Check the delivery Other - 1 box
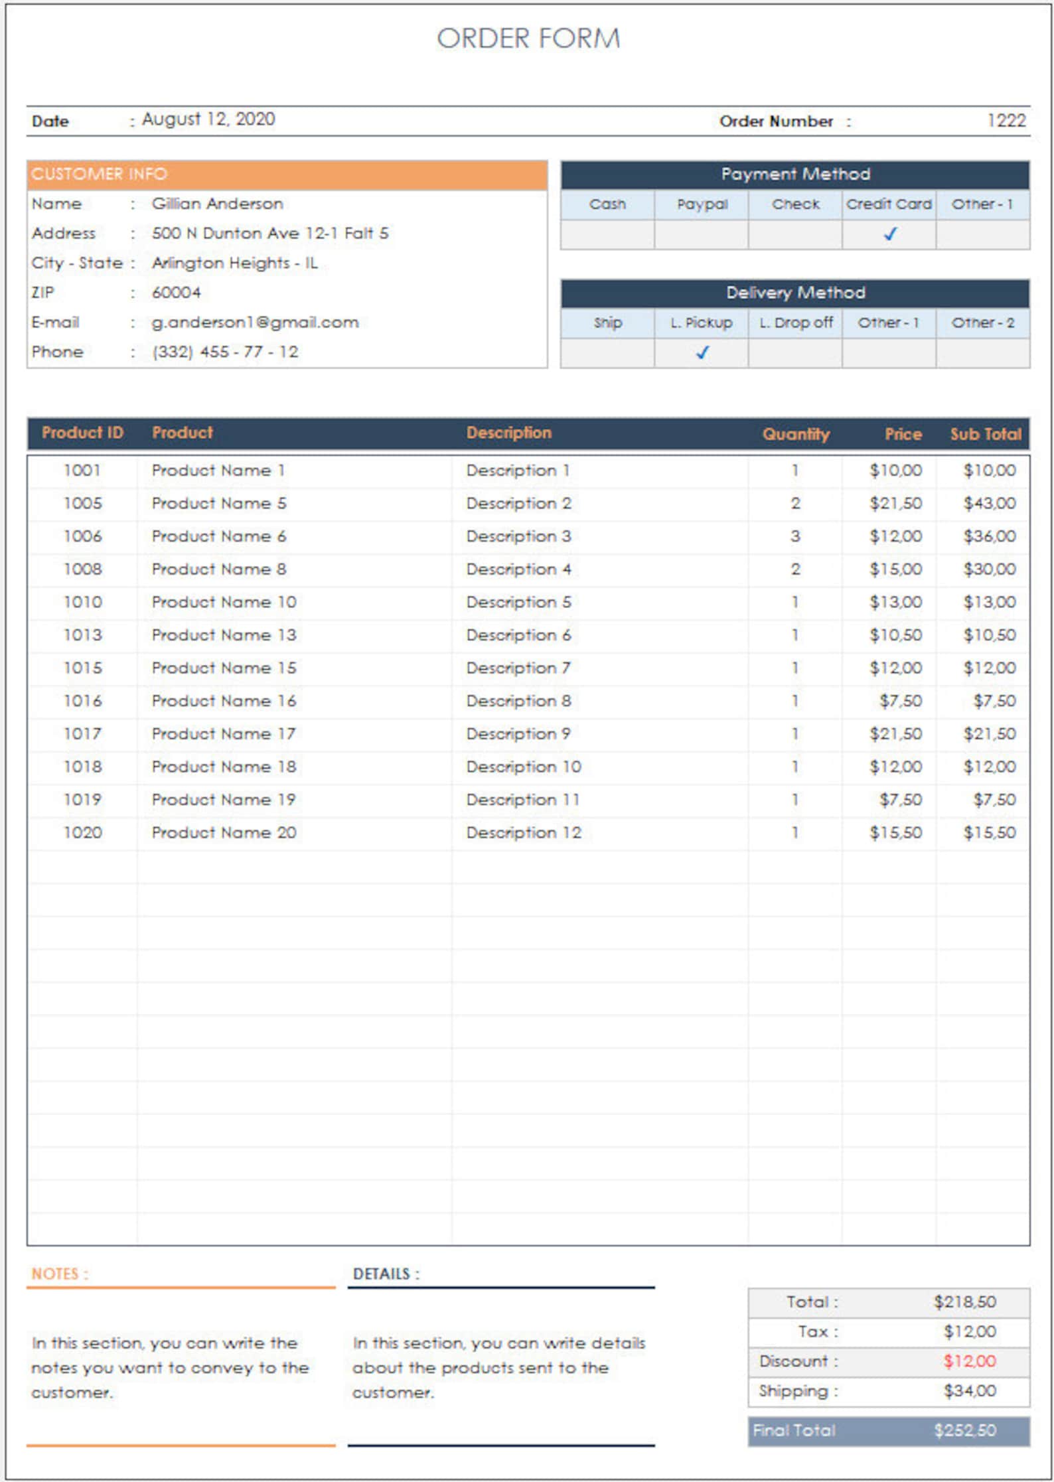 point(889,353)
